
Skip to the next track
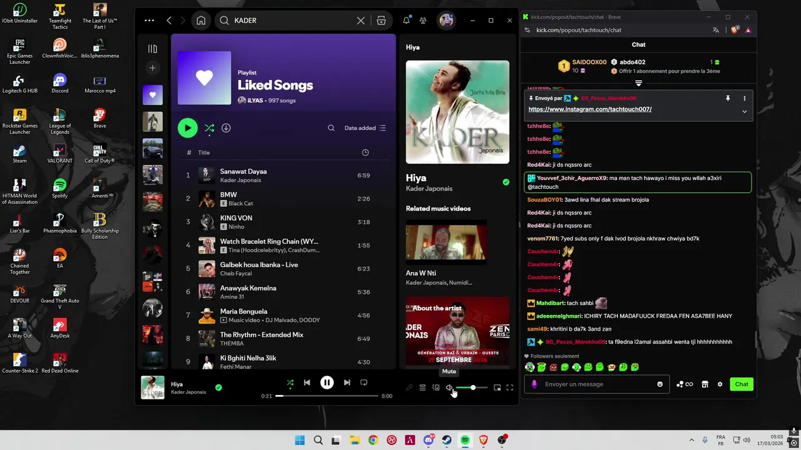(x=347, y=382)
